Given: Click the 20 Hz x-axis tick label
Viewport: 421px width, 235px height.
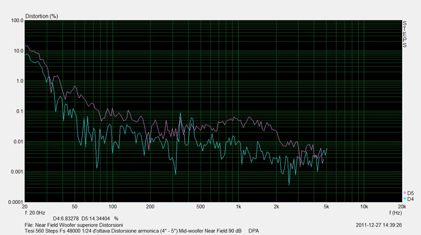Looking at the screenshot, I should point(25,207).
